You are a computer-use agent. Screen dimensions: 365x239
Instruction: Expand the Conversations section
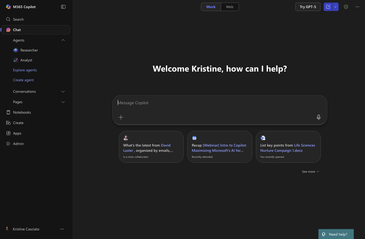(63, 91)
